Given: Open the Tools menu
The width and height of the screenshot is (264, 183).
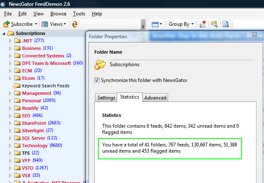Looking at the screenshot, I should pos(79,14).
